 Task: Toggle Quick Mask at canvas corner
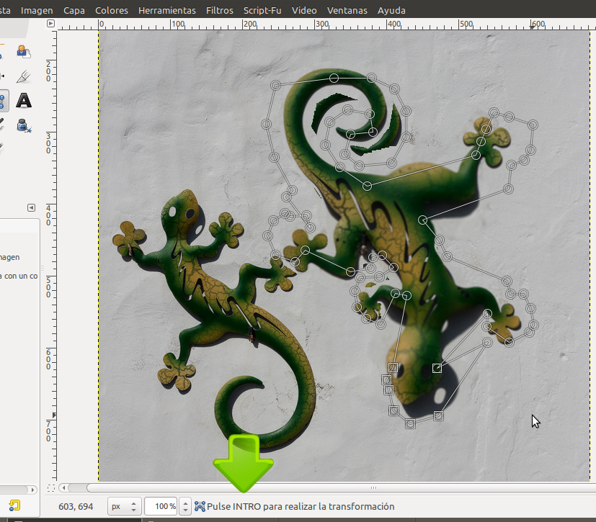coord(50,487)
